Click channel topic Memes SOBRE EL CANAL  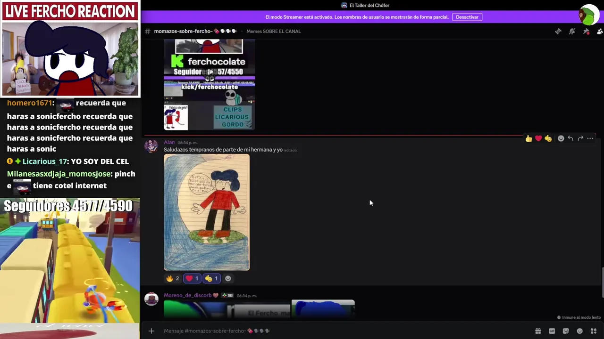[274, 31]
